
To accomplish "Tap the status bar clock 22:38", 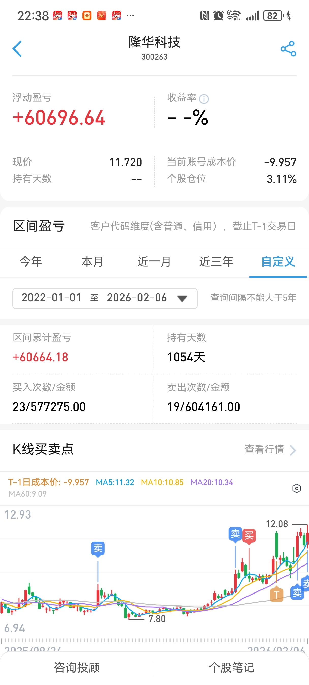I will point(33,16).
